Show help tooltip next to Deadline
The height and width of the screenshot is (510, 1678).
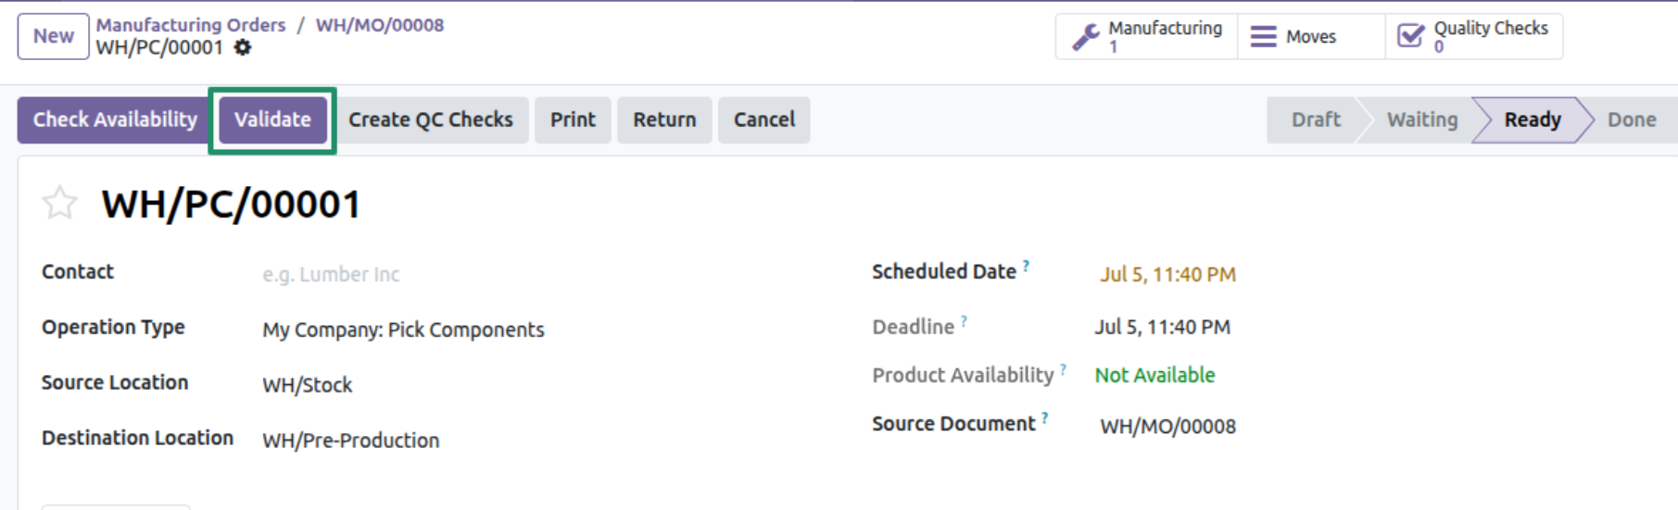pos(964,321)
